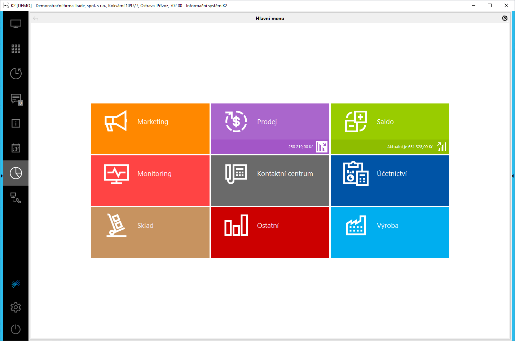Expand the left edge panel arrow
This screenshot has height=341, width=515.
pyautogui.click(x=1, y=176)
